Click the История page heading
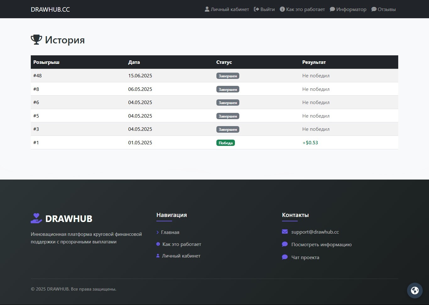 point(65,40)
